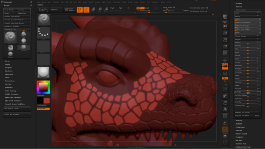Expand the Displacement Map subpalette
Viewport: 265px width, 149px height.
[243, 147]
